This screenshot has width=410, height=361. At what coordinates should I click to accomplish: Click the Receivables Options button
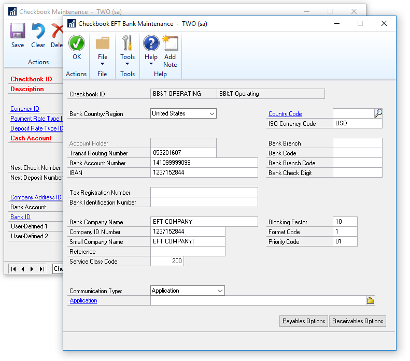[x=358, y=321]
